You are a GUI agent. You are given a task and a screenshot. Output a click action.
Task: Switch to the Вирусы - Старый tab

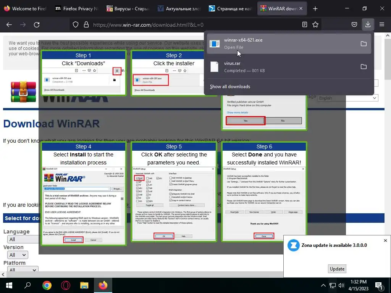128,8
